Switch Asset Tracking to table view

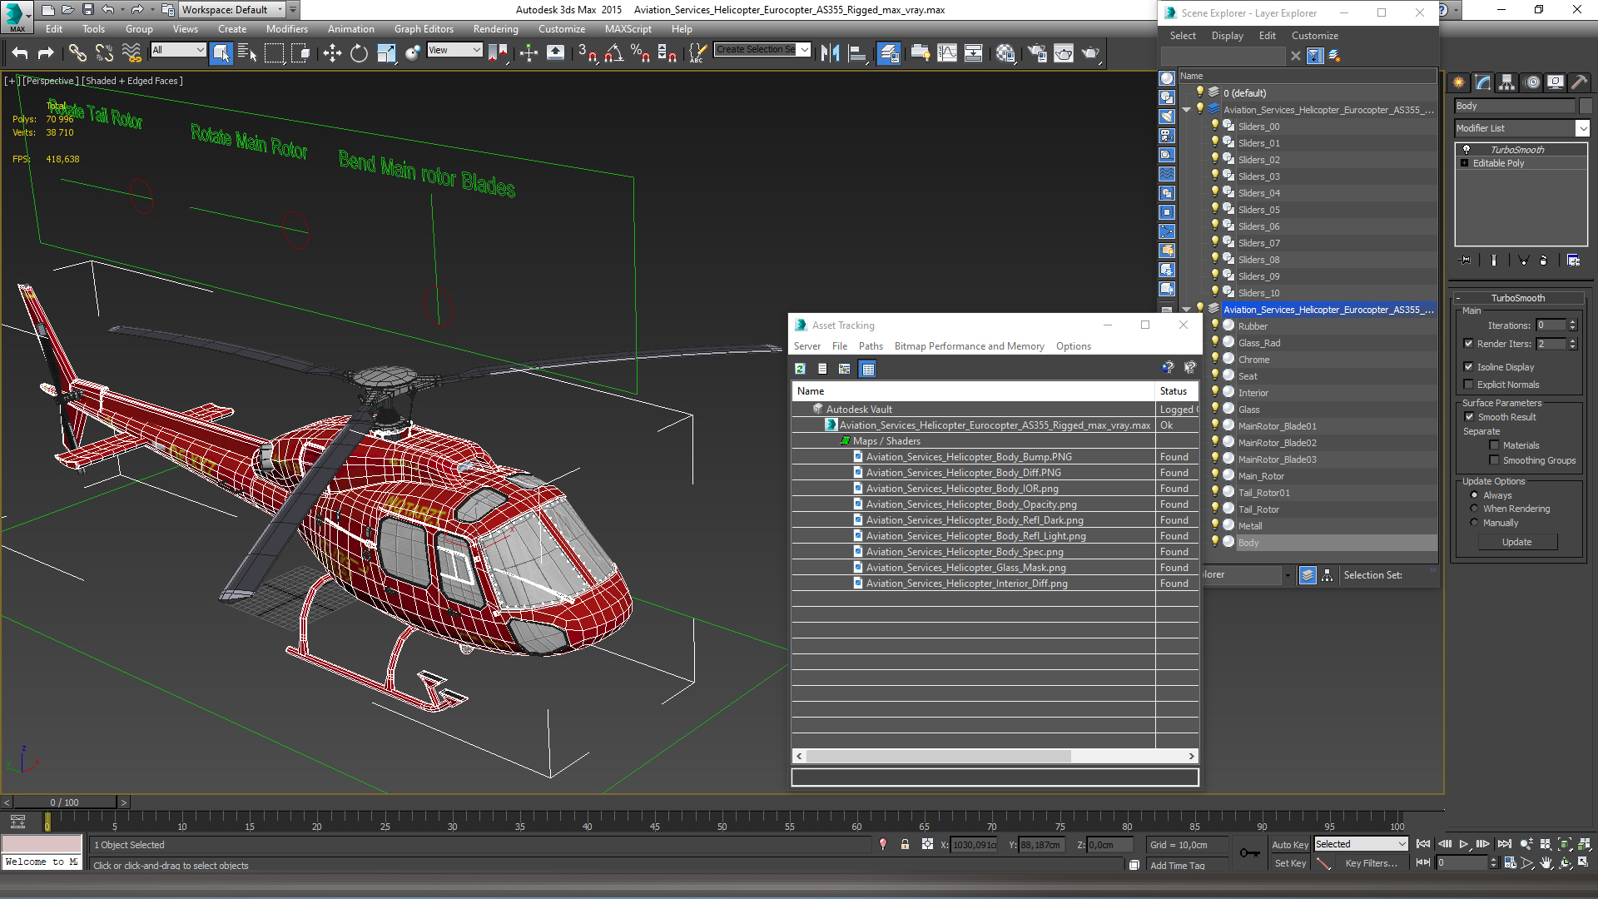[x=868, y=369]
